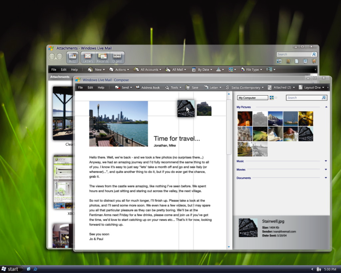Open the thumbnail grid view dropdown in Attachments toolbar

(232, 70)
